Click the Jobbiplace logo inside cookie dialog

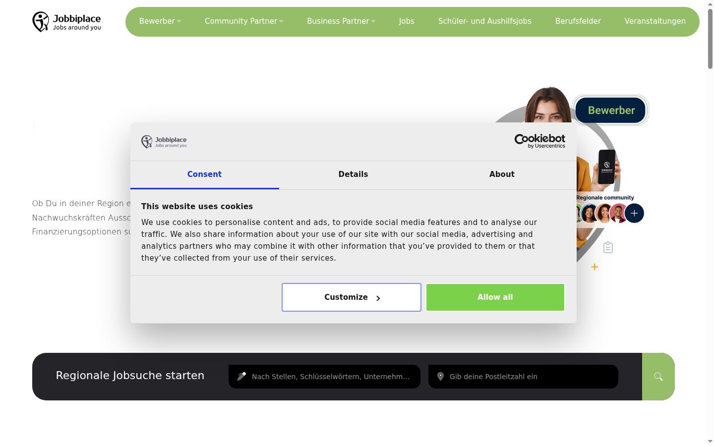164,142
